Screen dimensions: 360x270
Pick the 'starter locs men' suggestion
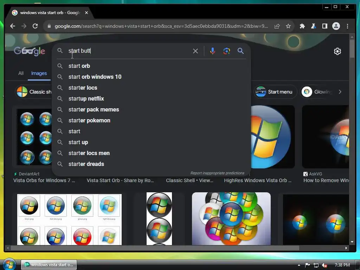(152, 153)
